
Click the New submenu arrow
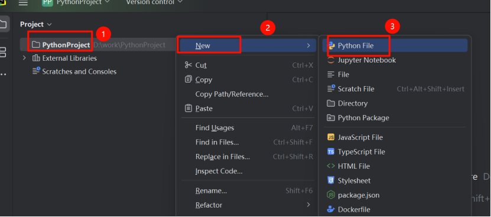tap(308, 45)
